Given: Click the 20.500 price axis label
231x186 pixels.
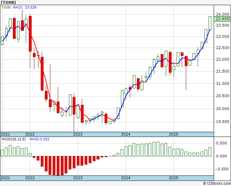Looking at the screenshot, I should click(223, 96).
